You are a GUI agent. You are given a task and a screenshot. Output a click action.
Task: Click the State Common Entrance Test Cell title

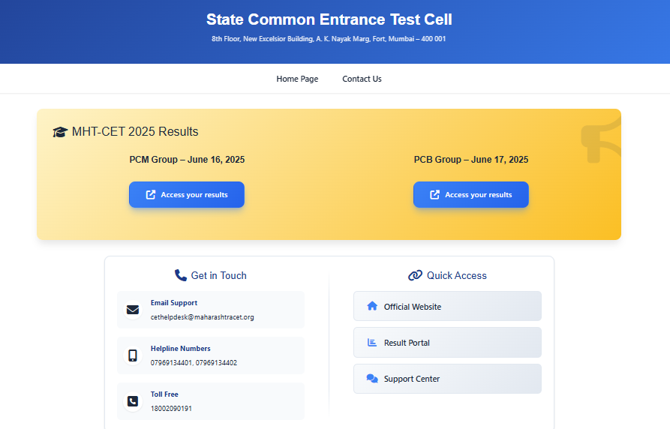click(329, 19)
